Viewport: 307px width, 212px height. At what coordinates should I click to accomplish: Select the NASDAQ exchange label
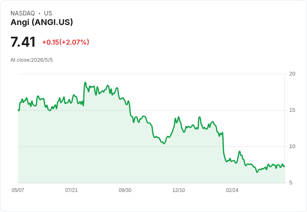click(23, 13)
